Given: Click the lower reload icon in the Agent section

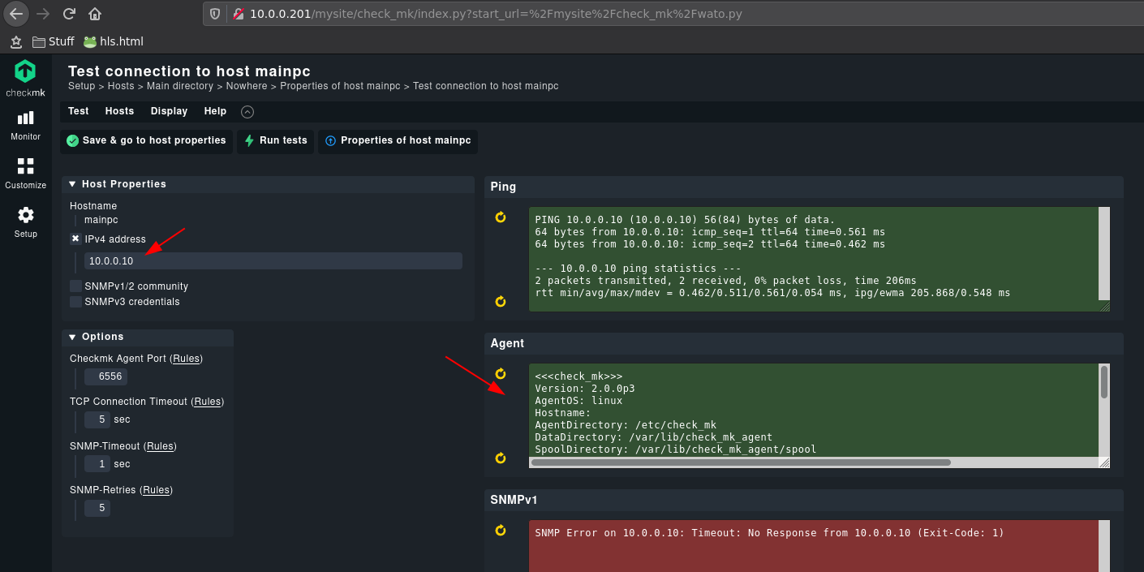Looking at the screenshot, I should pos(501,458).
